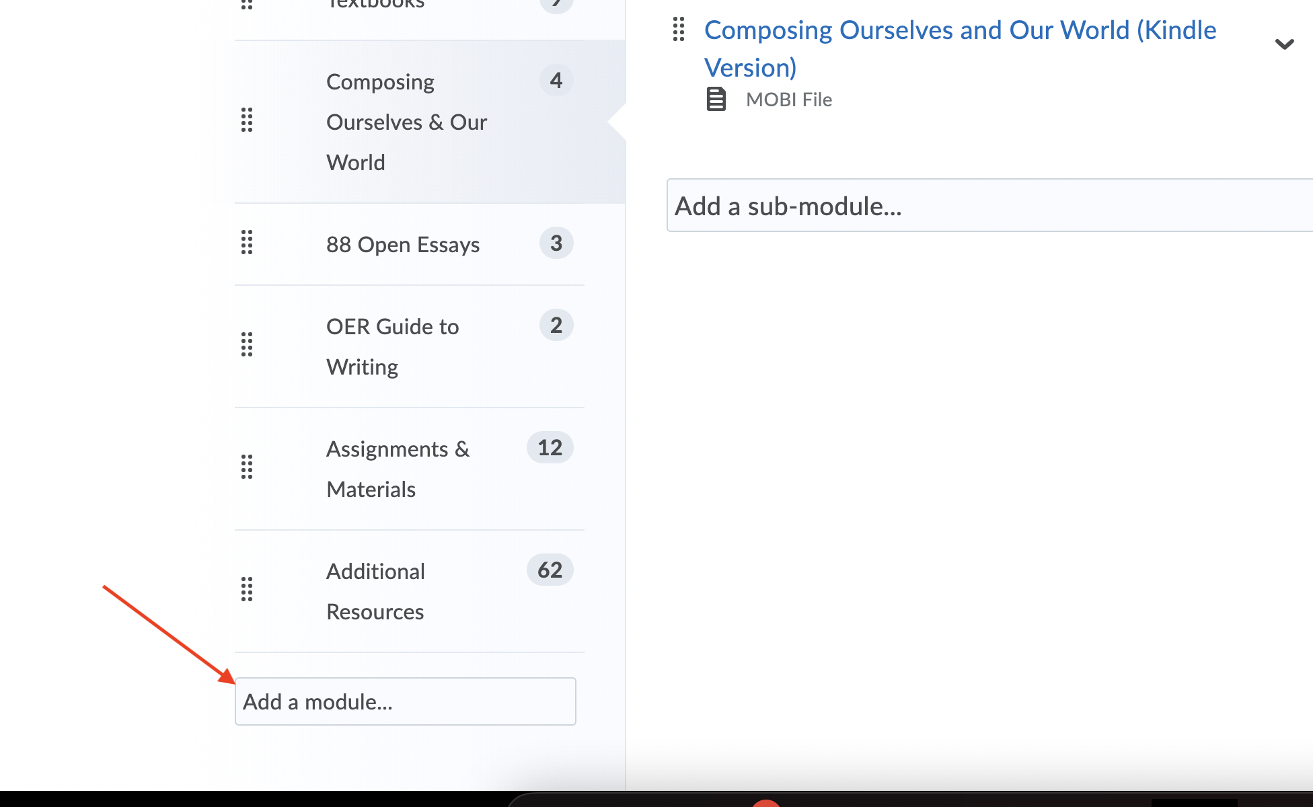Click the drag handle beside Textbooks
The width and height of the screenshot is (1313, 807).
point(247,3)
